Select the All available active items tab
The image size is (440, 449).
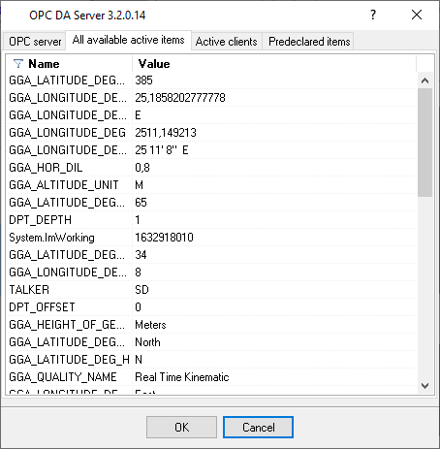(x=128, y=40)
